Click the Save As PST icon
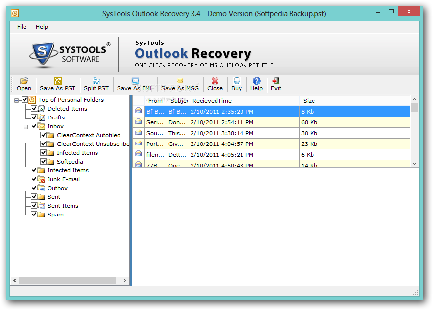The height and width of the screenshot is (310, 433). click(x=58, y=81)
